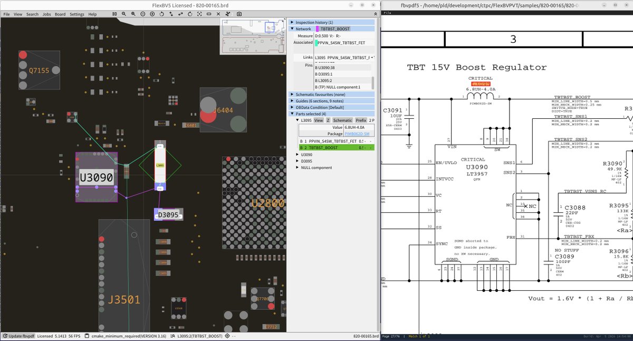This screenshot has width=633, height=341.
Task: Click the fit-to-view frame icon
Action: coord(199,14)
